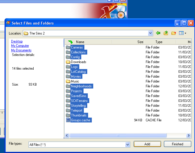Click the horizontal scrollbar thumb
The image size is (195, 153).
pos(118,135)
